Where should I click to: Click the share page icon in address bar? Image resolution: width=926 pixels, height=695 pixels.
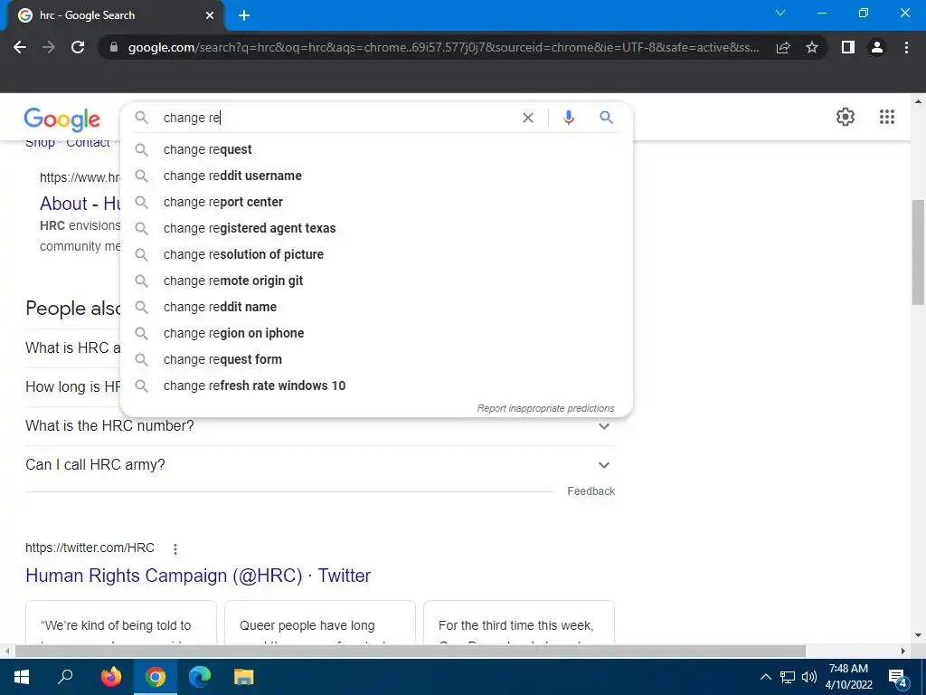click(x=783, y=47)
